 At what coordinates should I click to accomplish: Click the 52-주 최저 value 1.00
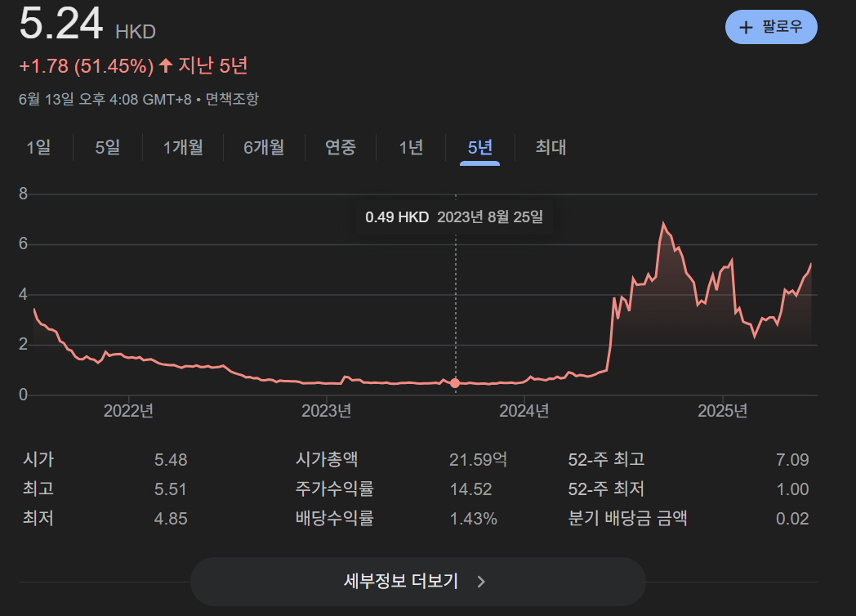pyautogui.click(x=792, y=489)
